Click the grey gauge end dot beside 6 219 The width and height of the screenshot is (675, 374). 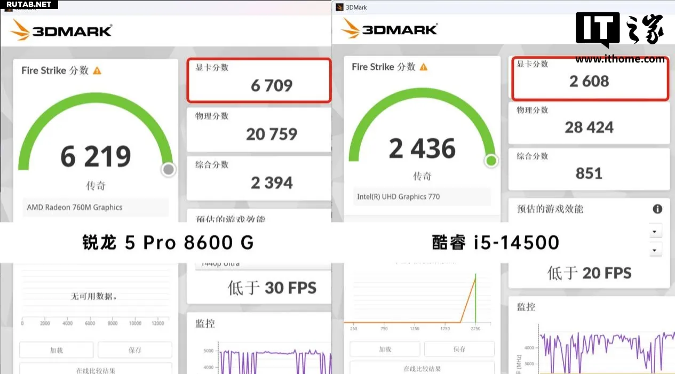click(169, 170)
